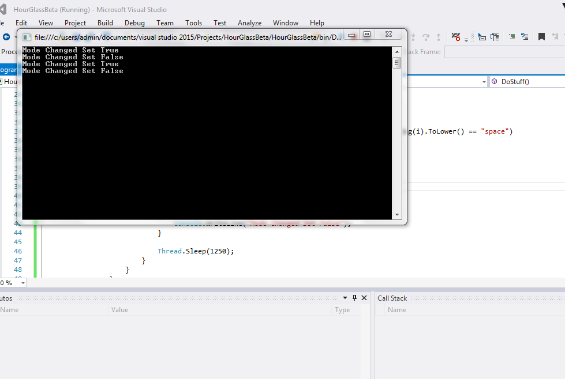565x379 pixels.
Task: Click the first 'Mode Changed Set True' console line
Action: [70, 50]
